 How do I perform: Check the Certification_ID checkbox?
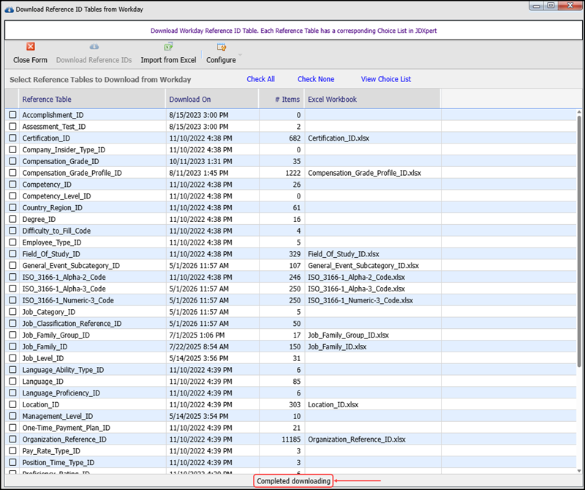coord(12,138)
